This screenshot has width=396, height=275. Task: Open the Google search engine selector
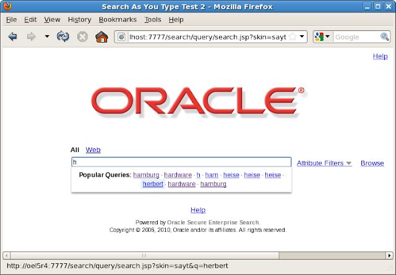[322, 37]
